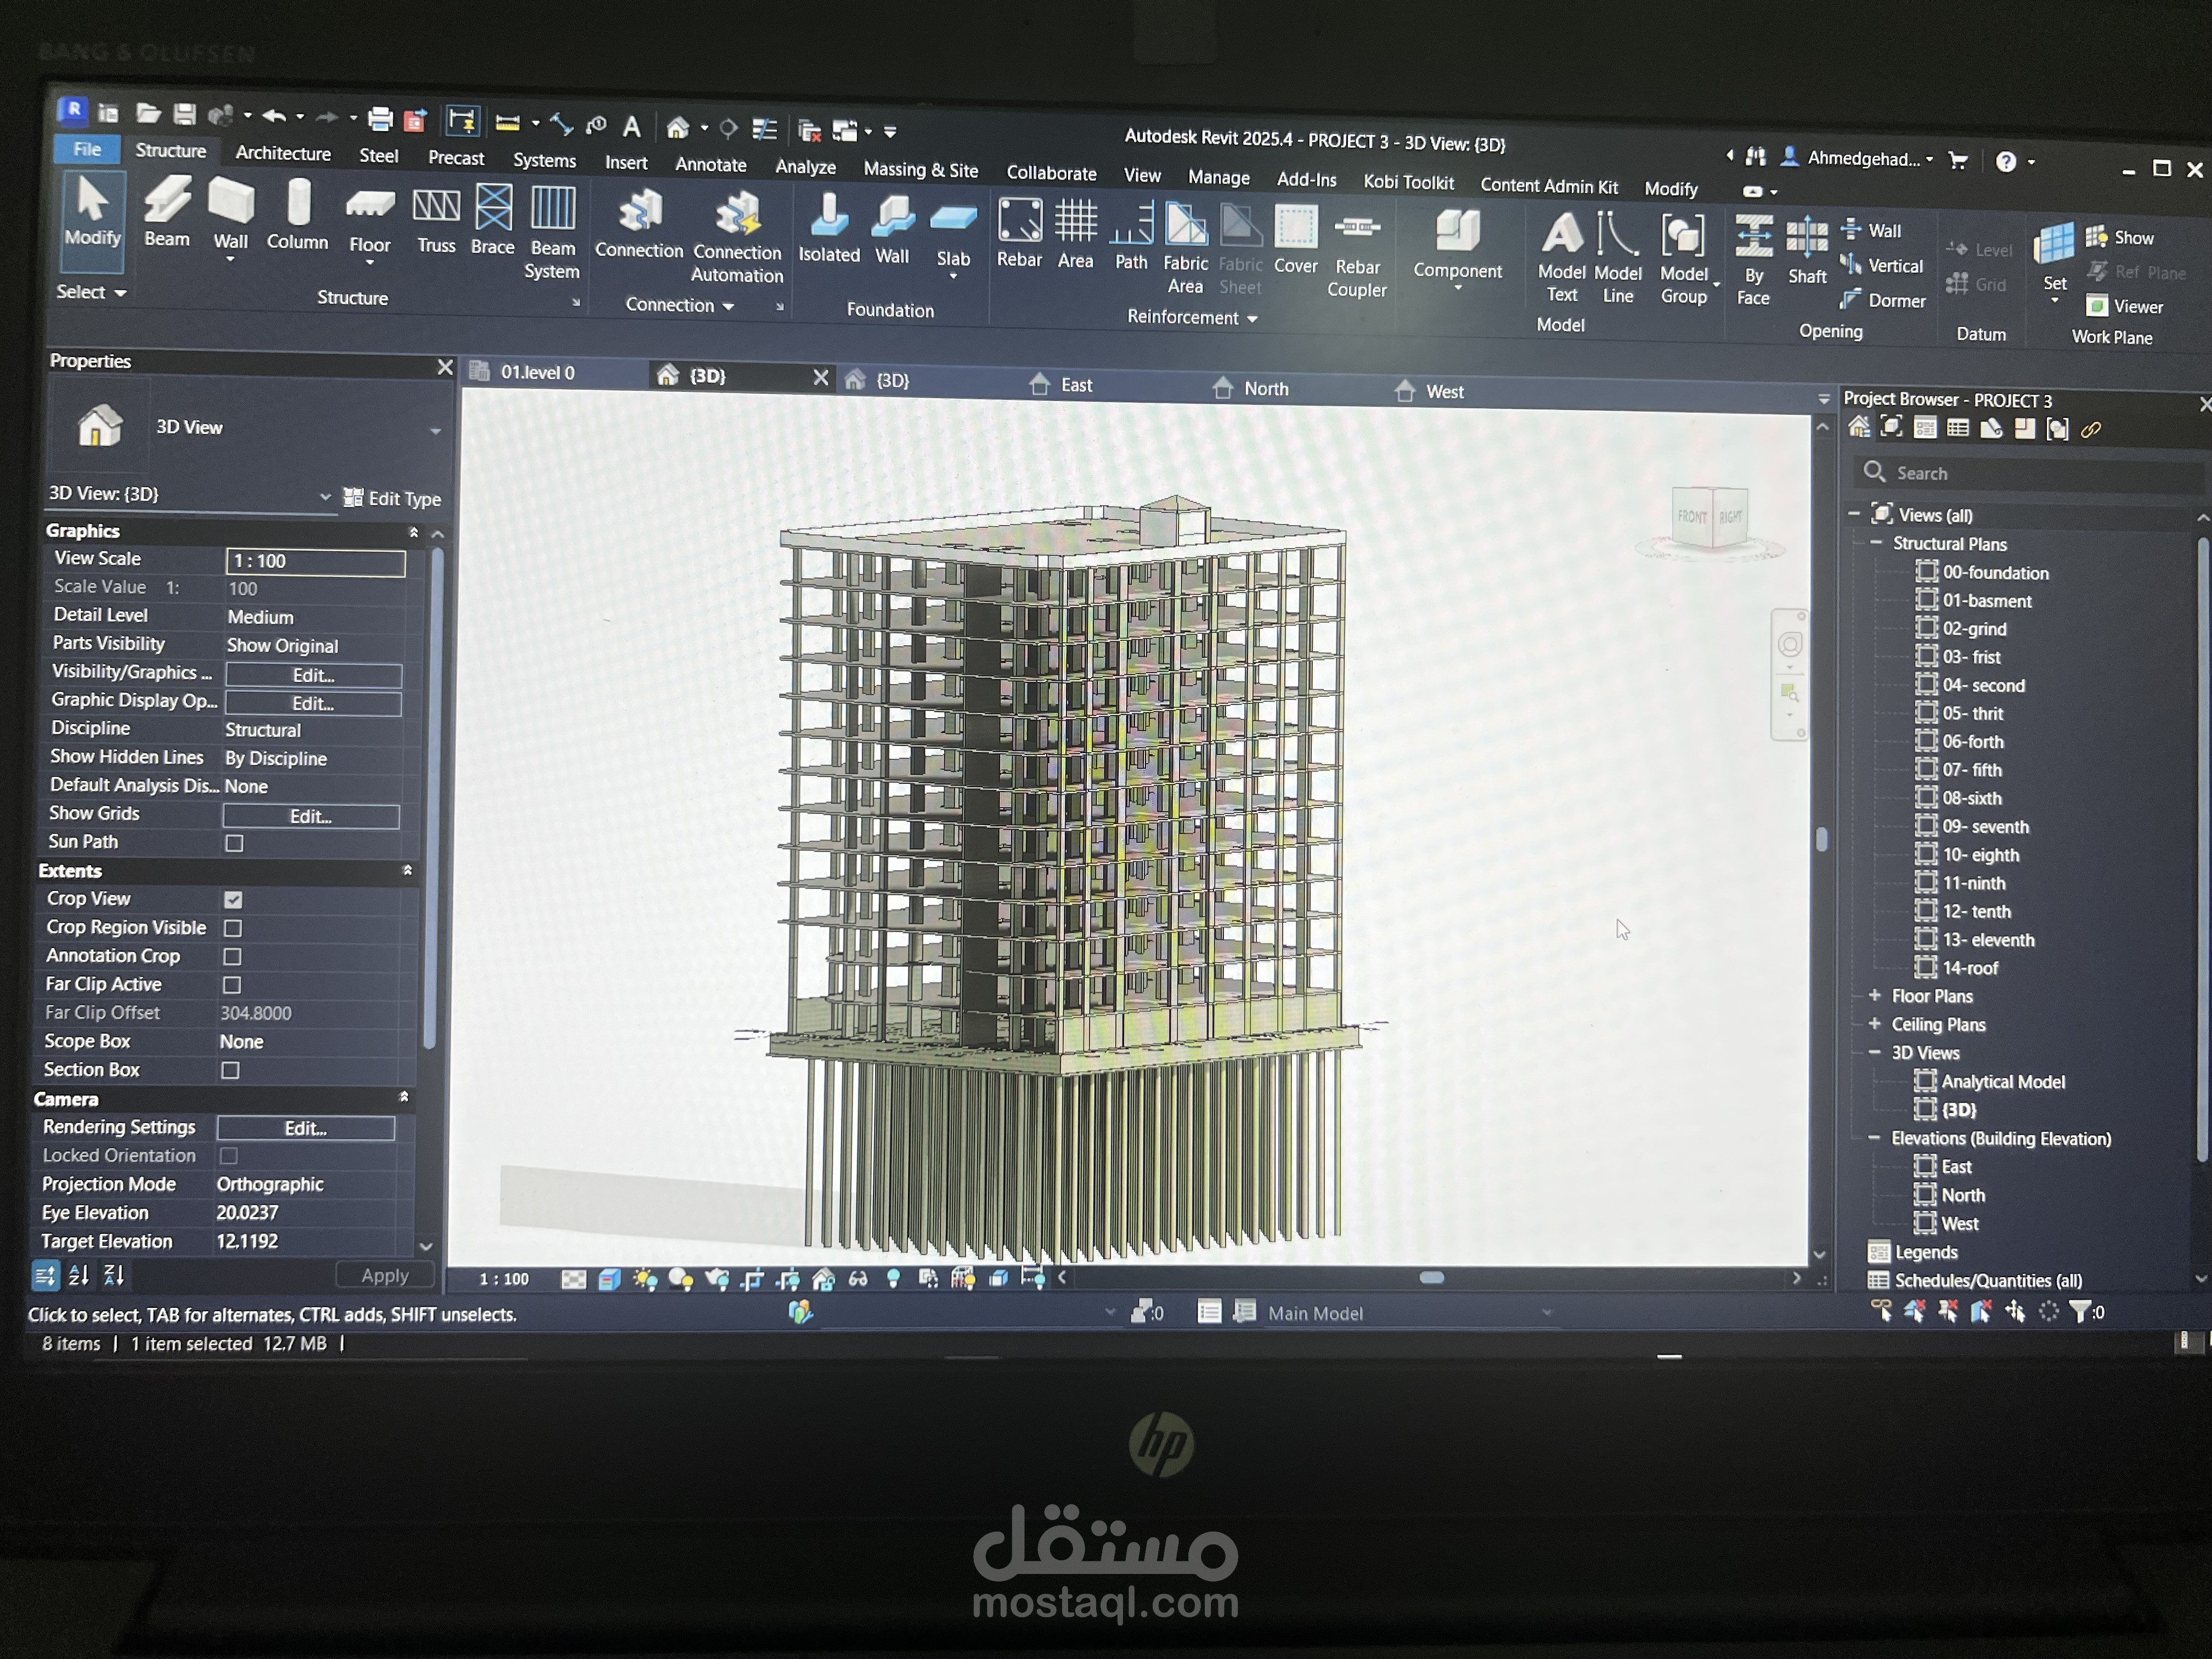Choose the Truss tool

pos(436,221)
